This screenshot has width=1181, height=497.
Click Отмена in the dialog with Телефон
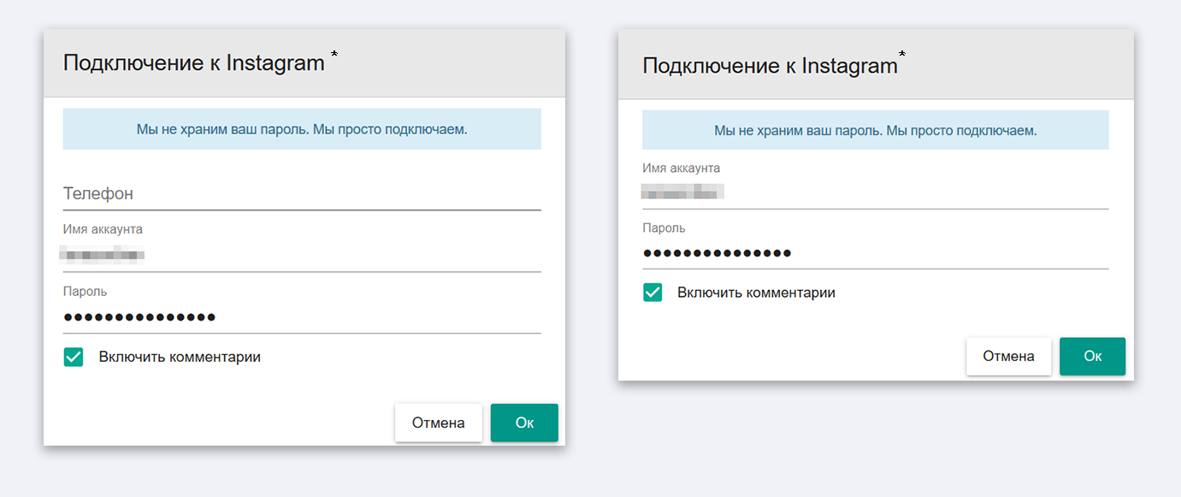(x=439, y=423)
